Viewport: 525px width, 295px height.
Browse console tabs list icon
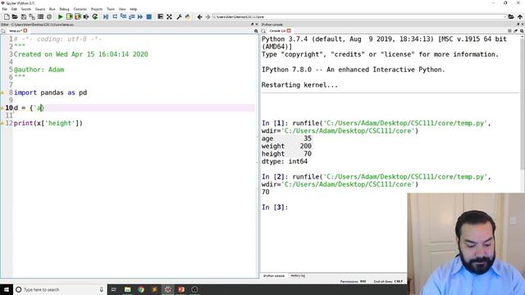pyautogui.click(x=263, y=31)
